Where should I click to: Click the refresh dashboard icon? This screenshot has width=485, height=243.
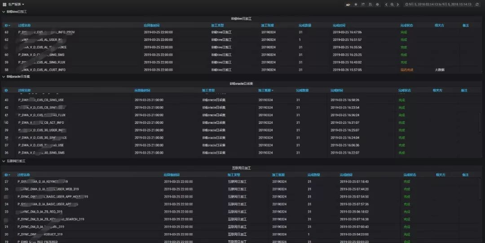tap(477, 4)
